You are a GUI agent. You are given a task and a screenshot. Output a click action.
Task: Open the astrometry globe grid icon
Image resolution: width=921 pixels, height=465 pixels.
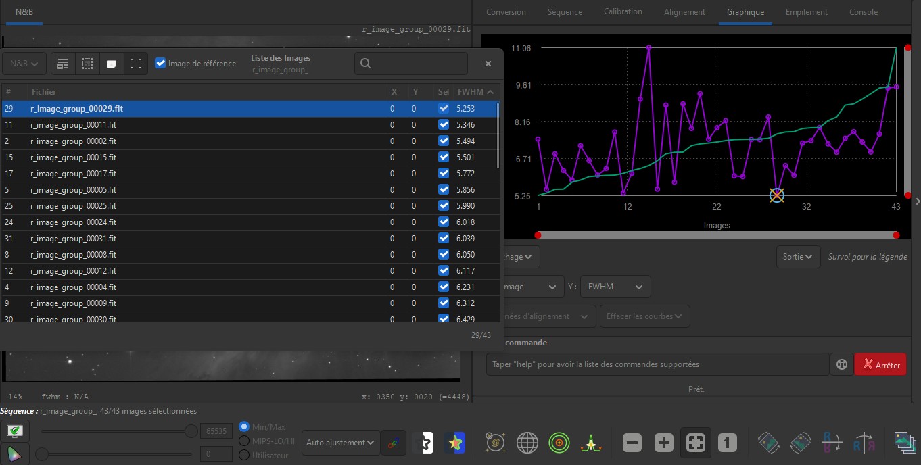tap(527, 443)
